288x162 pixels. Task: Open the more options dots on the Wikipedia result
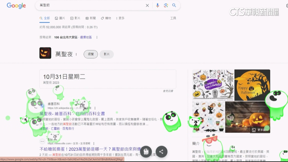pos(95,108)
